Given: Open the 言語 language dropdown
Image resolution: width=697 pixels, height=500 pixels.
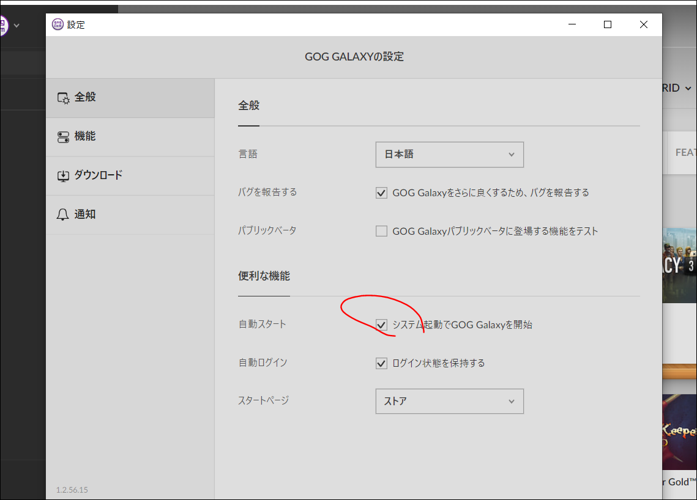Looking at the screenshot, I should 449,155.
